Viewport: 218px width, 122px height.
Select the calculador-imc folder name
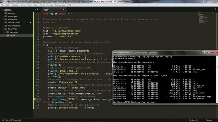14,23
